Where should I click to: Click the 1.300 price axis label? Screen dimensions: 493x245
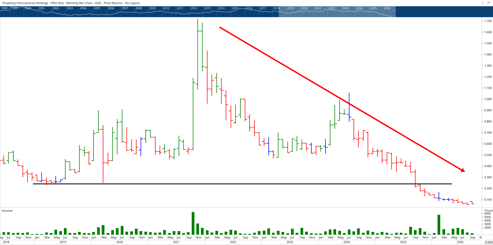point(488,66)
